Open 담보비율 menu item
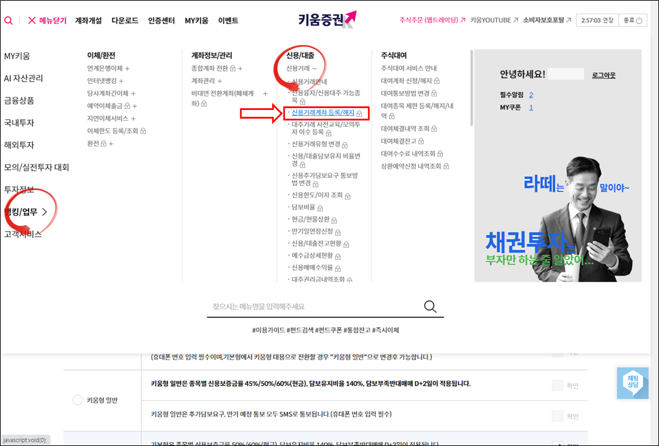 pos(307,207)
